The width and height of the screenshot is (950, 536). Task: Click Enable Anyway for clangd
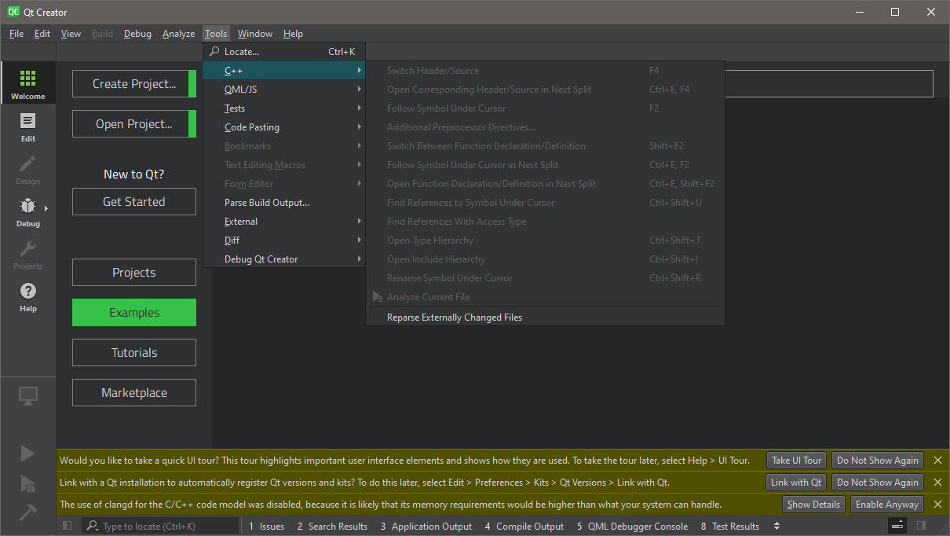(x=887, y=505)
